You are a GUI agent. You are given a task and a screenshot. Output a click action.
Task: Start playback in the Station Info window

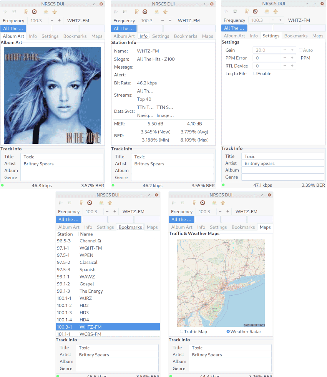116,12
